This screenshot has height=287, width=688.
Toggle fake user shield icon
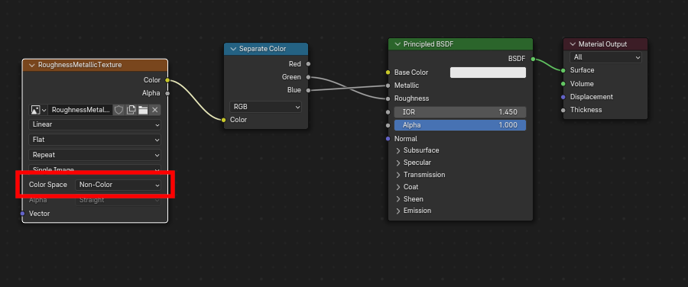click(x=119, y=110)
